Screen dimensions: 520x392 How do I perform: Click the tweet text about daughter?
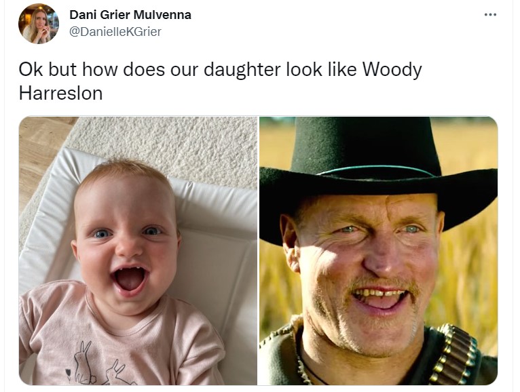[x=220, y=81]
